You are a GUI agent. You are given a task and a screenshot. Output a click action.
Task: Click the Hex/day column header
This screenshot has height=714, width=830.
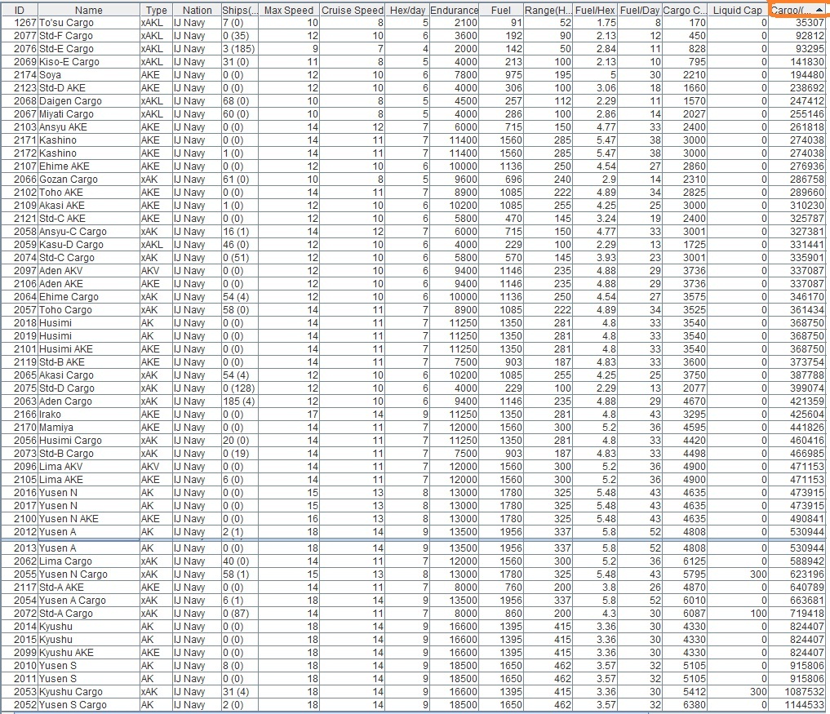click(x=407, y=10)
